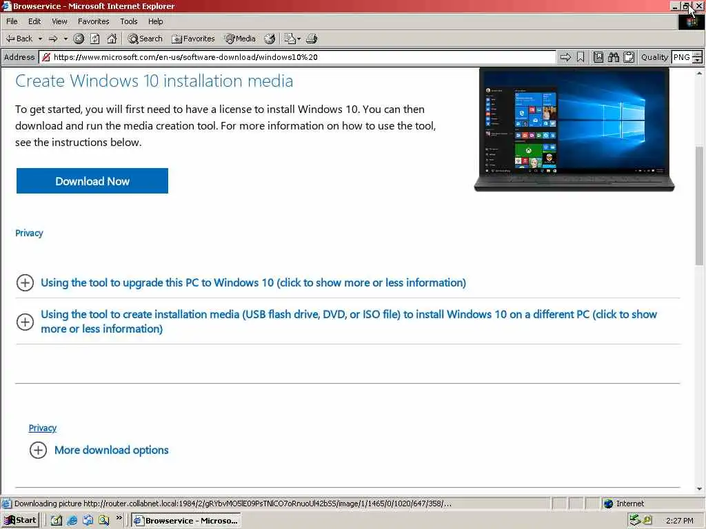This screenshot has height=529, width=706.
Task: Click the status bar page icon
Action: click(6, 504)
